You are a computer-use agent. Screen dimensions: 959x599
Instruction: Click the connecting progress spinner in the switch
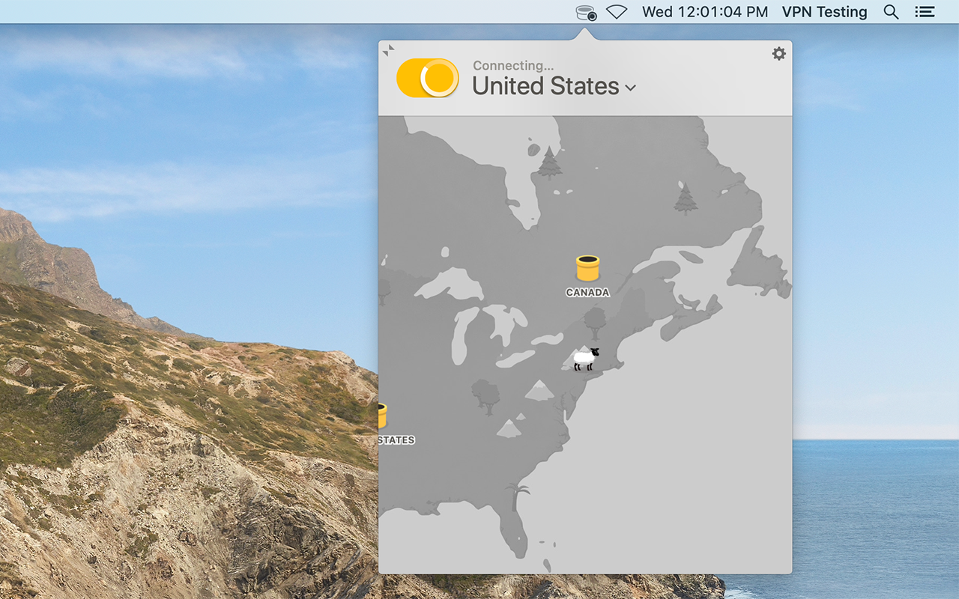coord(441,77)
